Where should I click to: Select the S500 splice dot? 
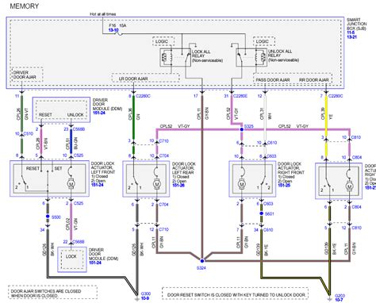[x=48, y=217]
